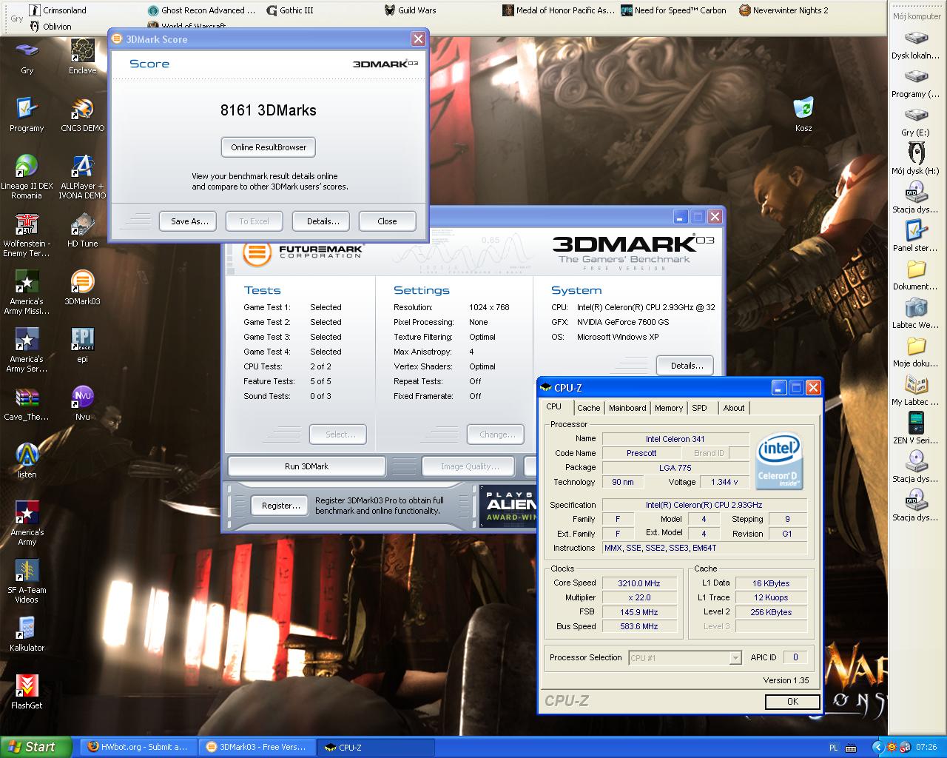Switch to CPU-Z SPD tab
The width and height of the screenshot is (947, 758).
tap(700, 408)
